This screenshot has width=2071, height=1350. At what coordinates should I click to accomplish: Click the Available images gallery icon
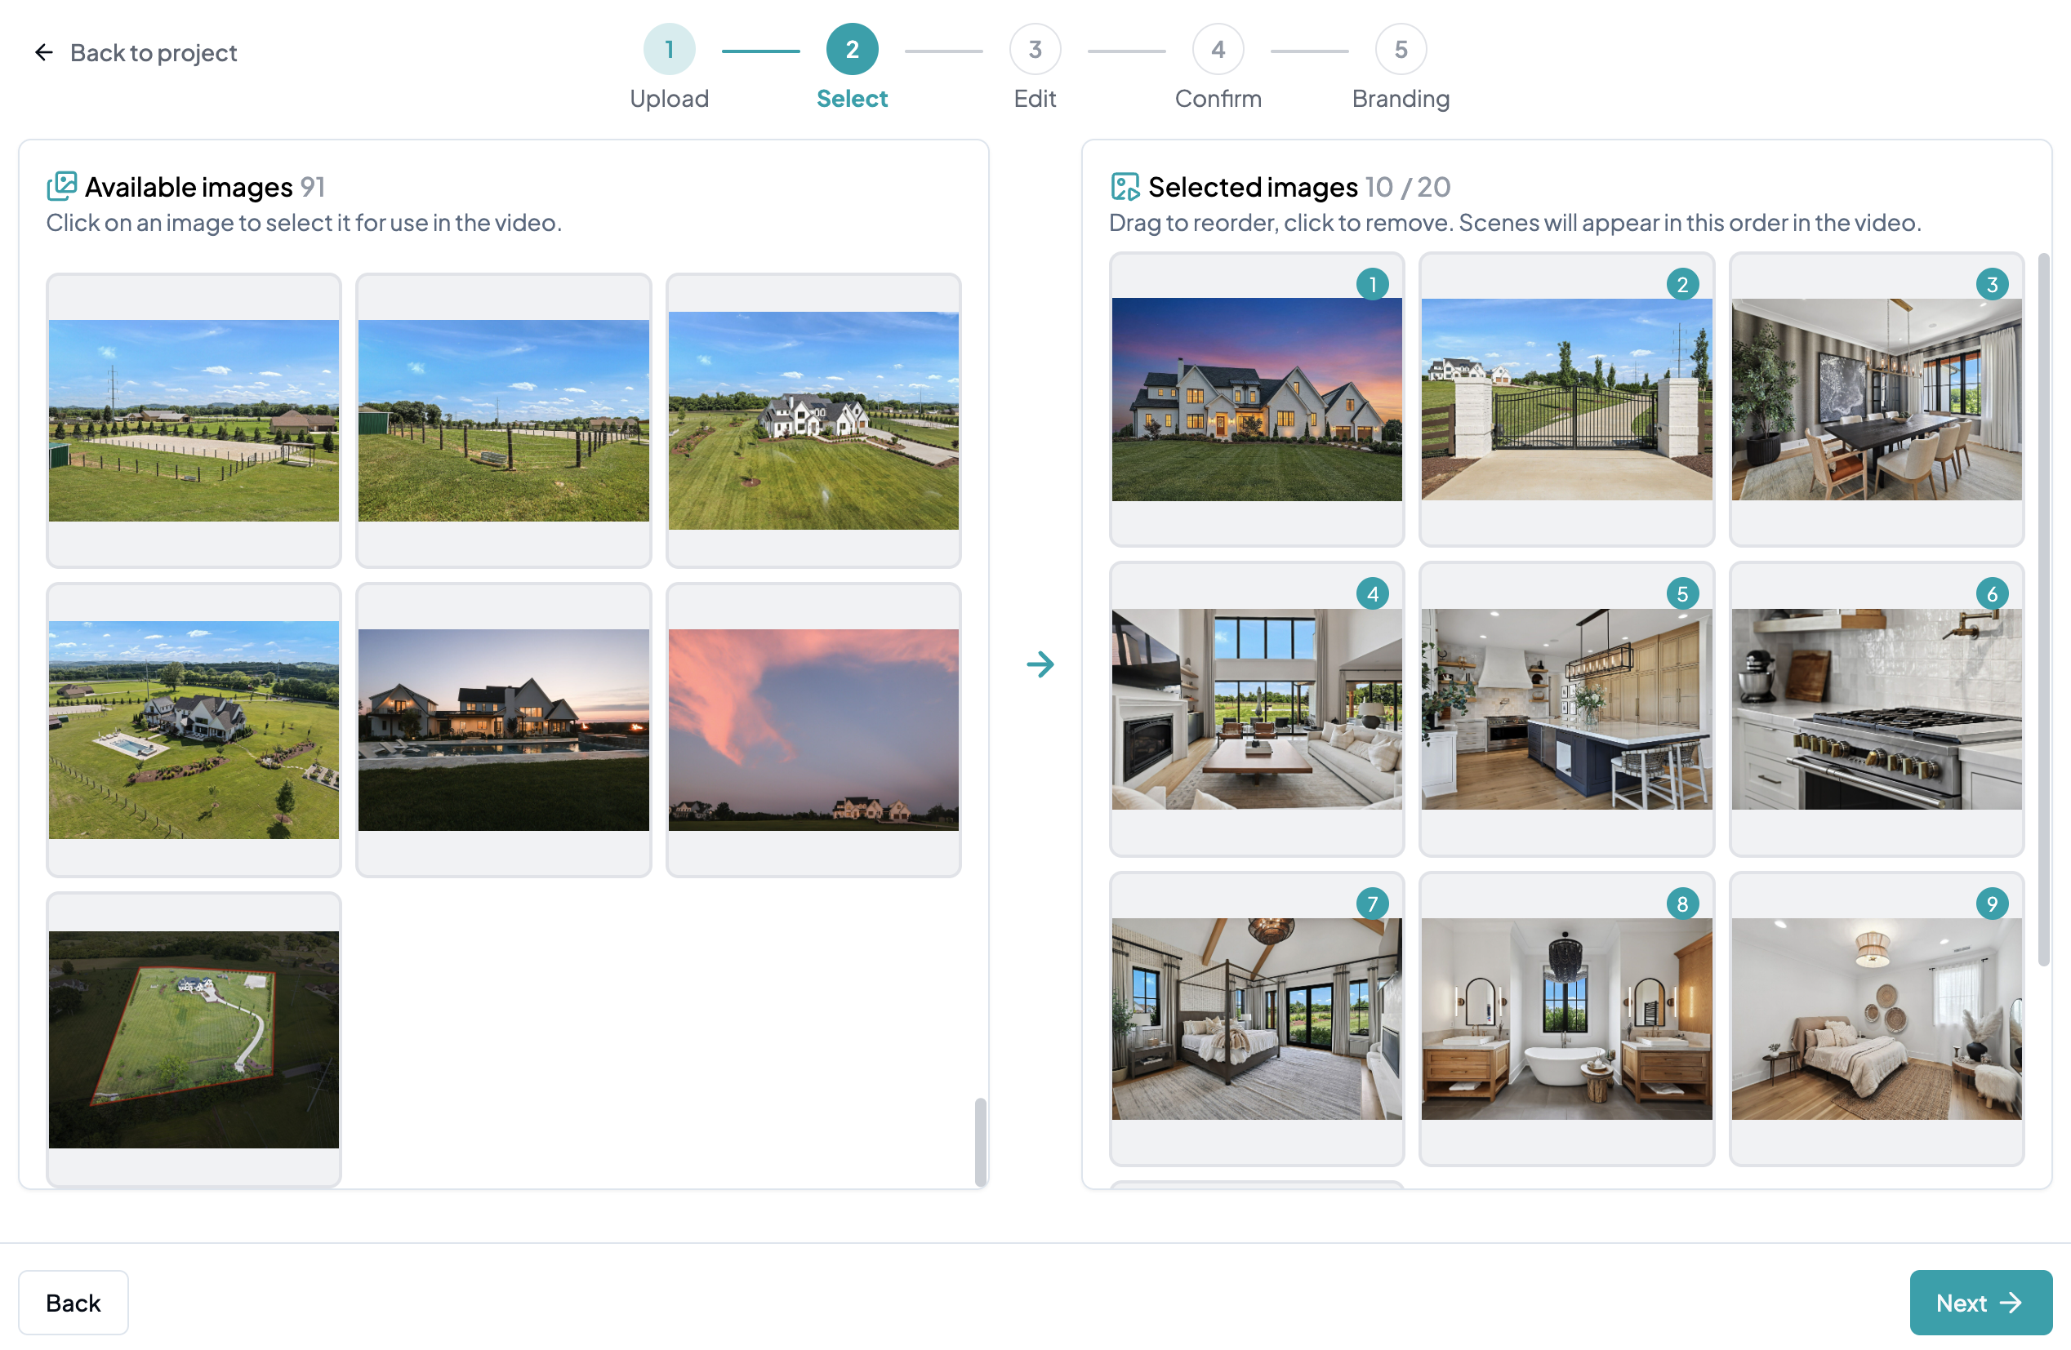coord(62,186)
